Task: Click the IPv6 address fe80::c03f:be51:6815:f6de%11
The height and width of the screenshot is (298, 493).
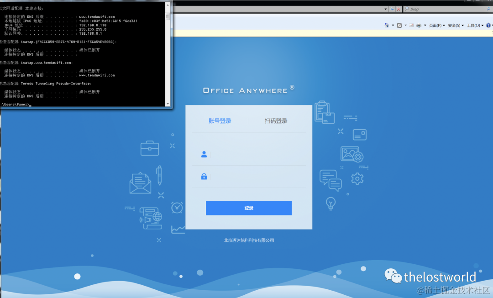Action: tap(108, 21)
